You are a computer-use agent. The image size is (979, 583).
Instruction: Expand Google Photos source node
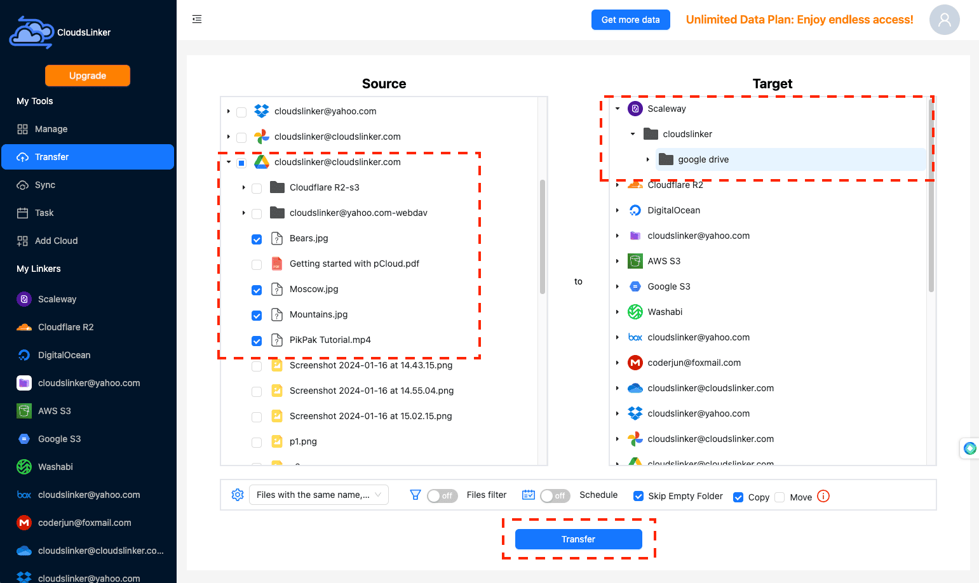point(229,137)
